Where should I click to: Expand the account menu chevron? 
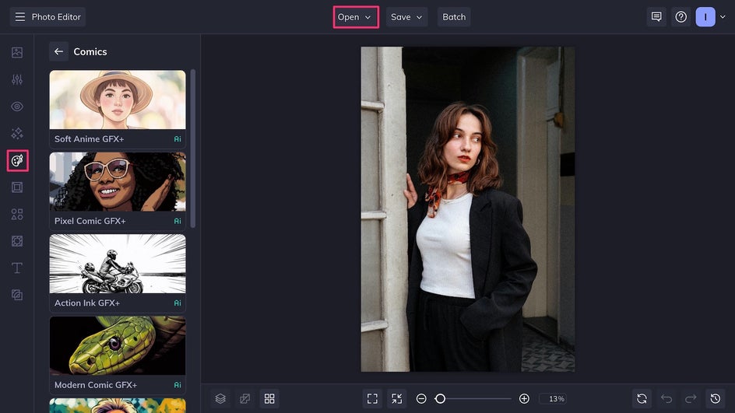[723, 17]
